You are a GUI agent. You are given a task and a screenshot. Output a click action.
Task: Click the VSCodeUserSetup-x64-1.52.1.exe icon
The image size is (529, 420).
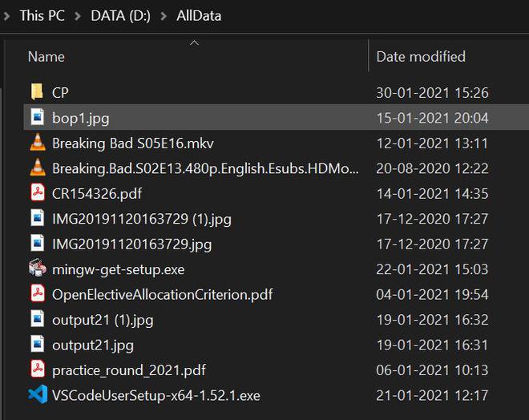(37, 394)
